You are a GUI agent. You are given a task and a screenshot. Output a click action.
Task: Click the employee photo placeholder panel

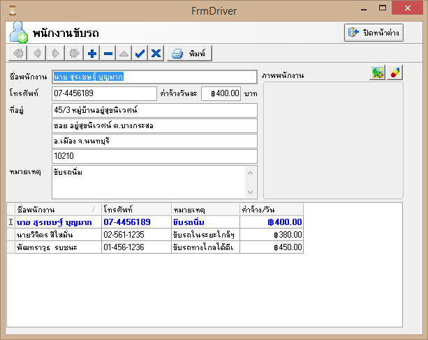[333, 141]
